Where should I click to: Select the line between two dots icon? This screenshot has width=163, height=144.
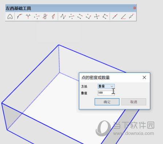coord(71,16)
